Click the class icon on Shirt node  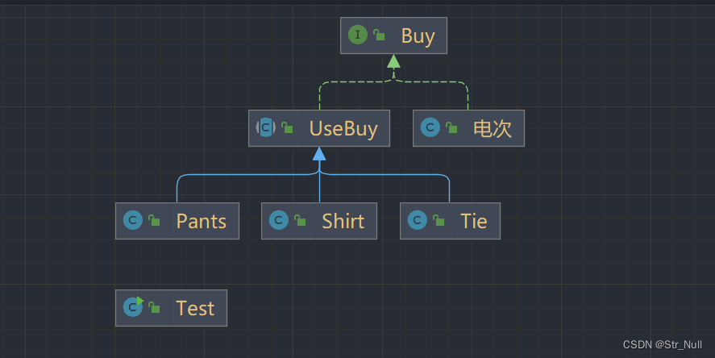pos(279,220)
